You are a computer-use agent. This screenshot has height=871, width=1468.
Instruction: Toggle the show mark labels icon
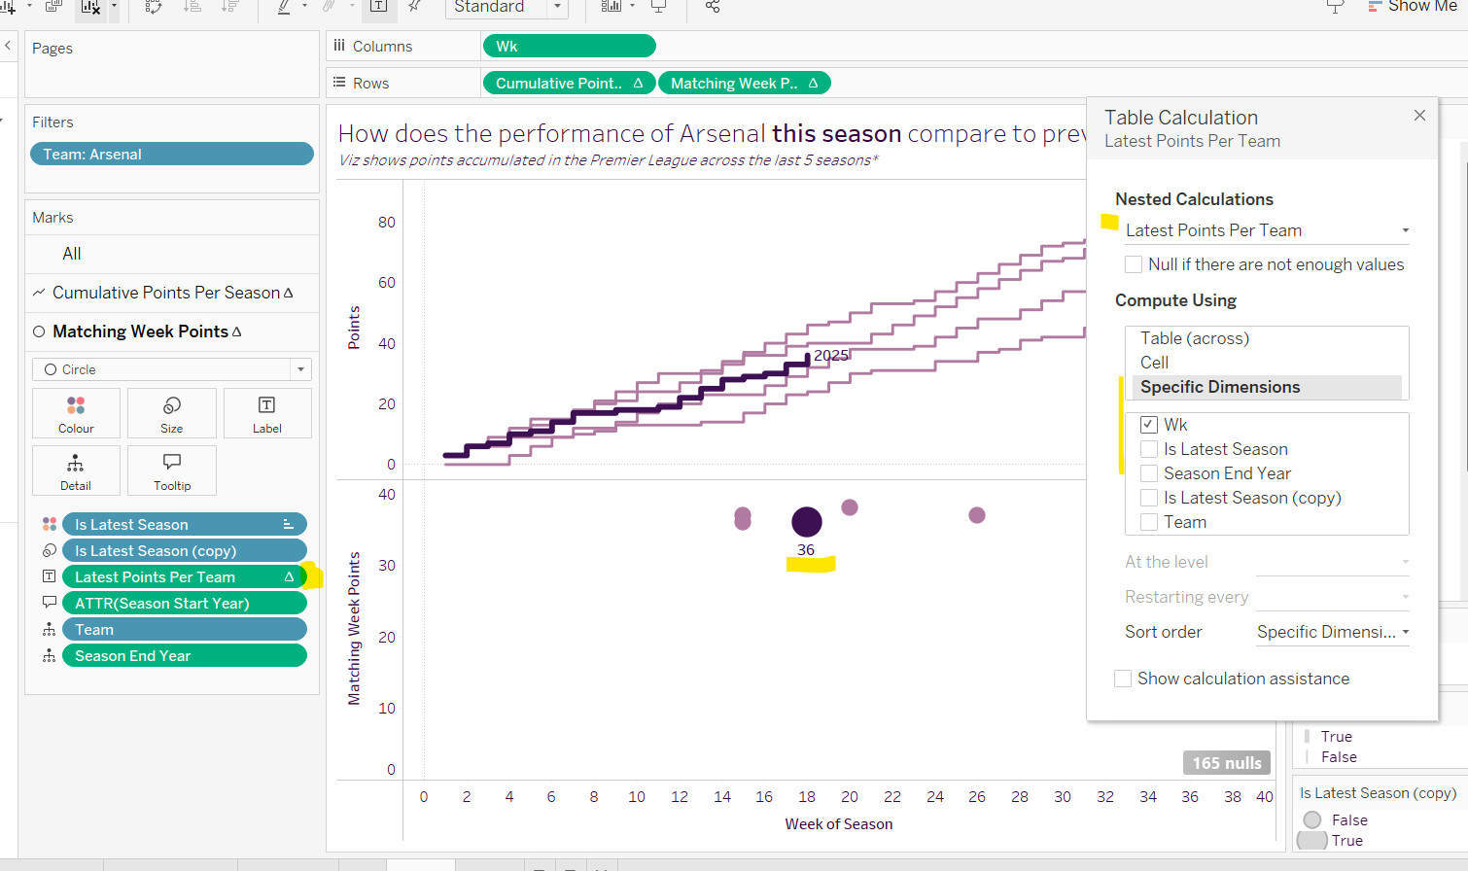pyautogui.click(x=378, y=6)
